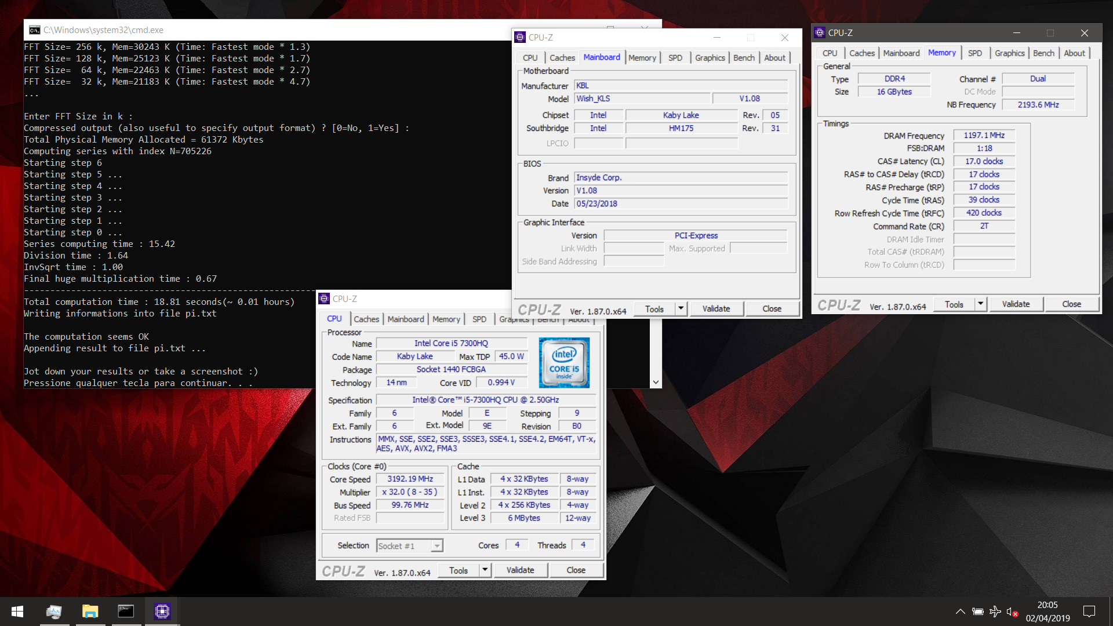Click the muted volume tray icon

coord(1012,612)
